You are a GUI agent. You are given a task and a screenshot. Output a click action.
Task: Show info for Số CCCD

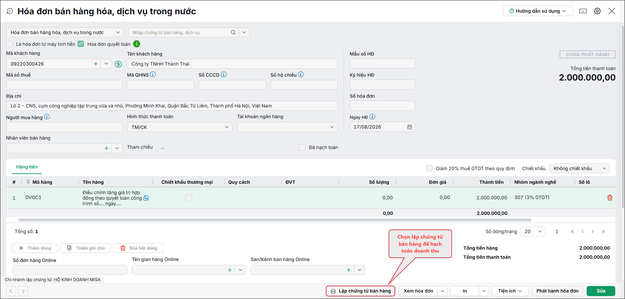click(224, 74)
